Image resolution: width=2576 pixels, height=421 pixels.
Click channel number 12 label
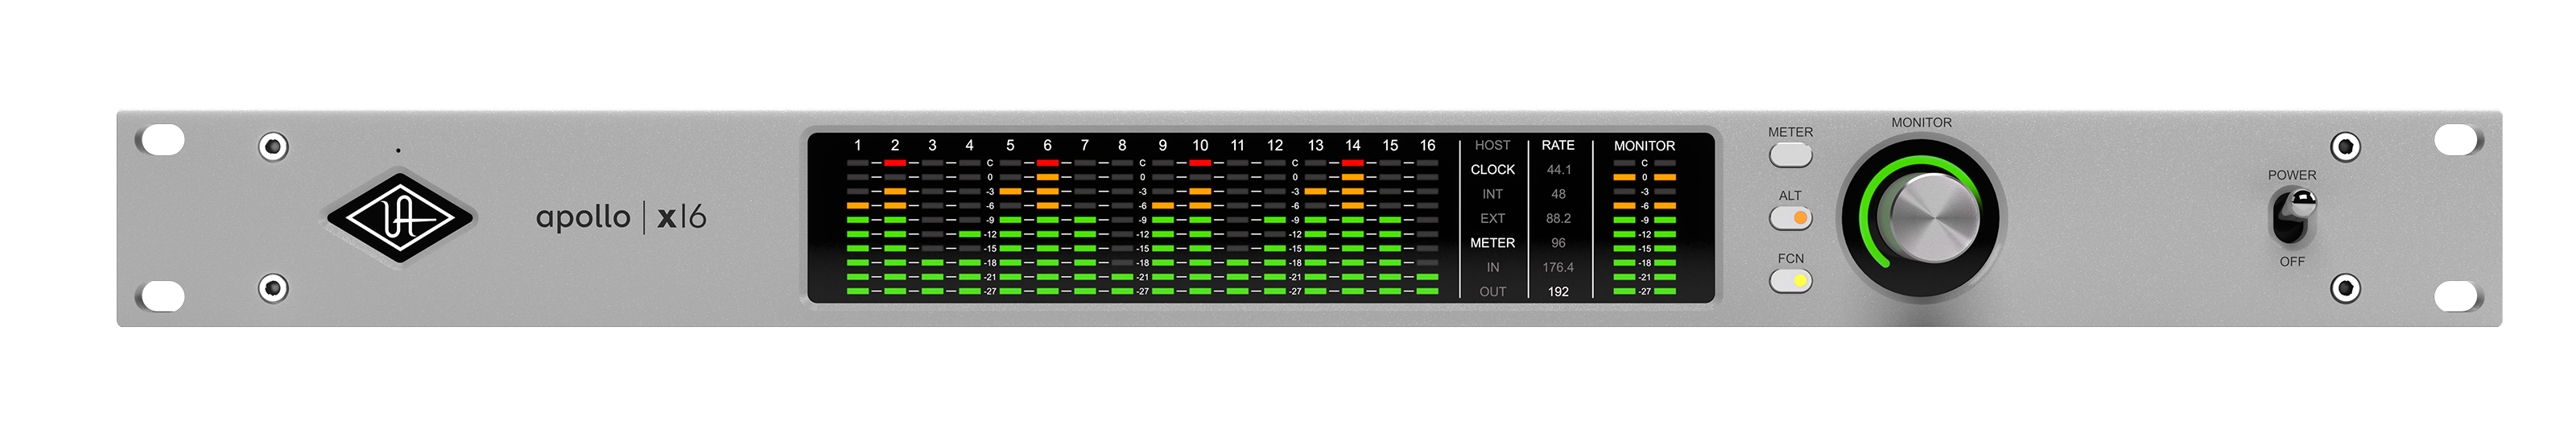1275,145
